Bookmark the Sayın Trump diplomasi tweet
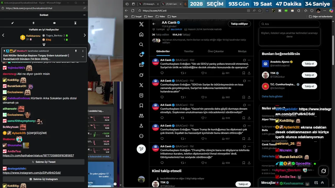The image size is (335, 188). click(x=244, y=139)
